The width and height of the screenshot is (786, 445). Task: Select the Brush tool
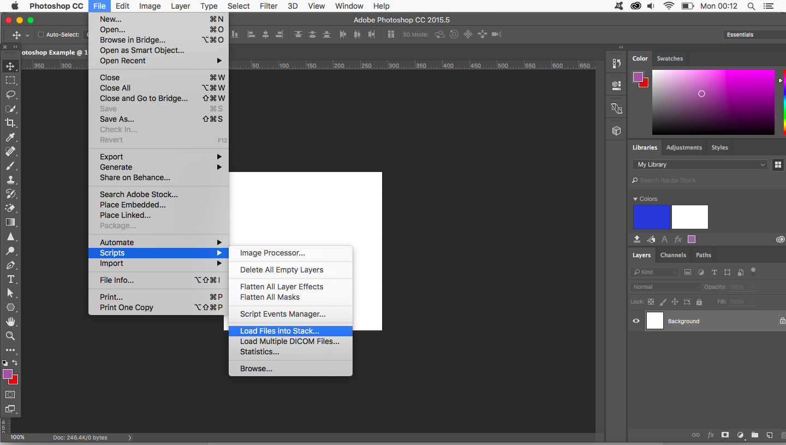(x=10, y=165)
